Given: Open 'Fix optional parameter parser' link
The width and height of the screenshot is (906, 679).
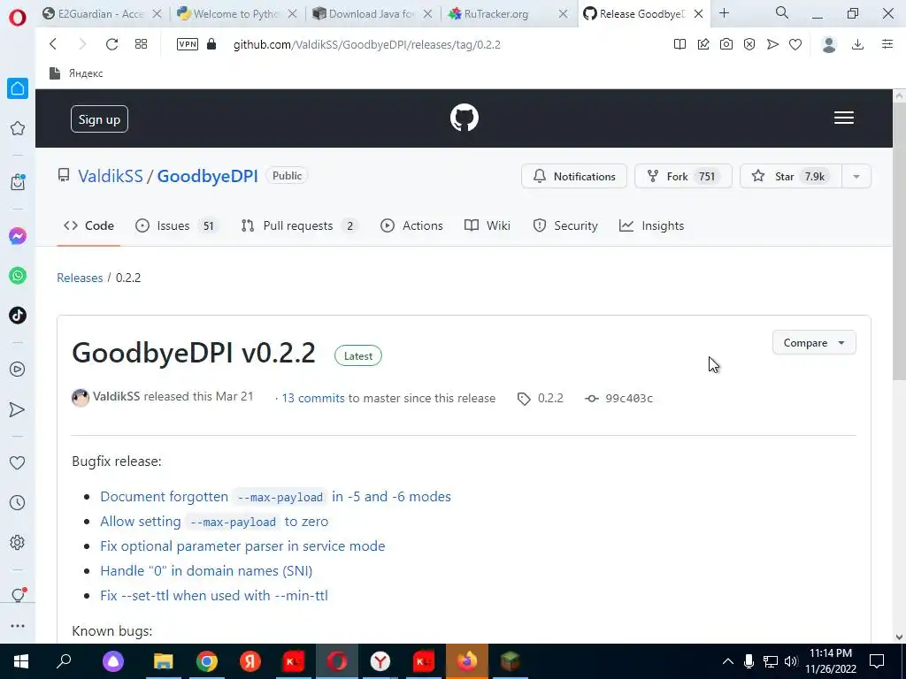Looking at the screenshot, I should tap(242, 545).
